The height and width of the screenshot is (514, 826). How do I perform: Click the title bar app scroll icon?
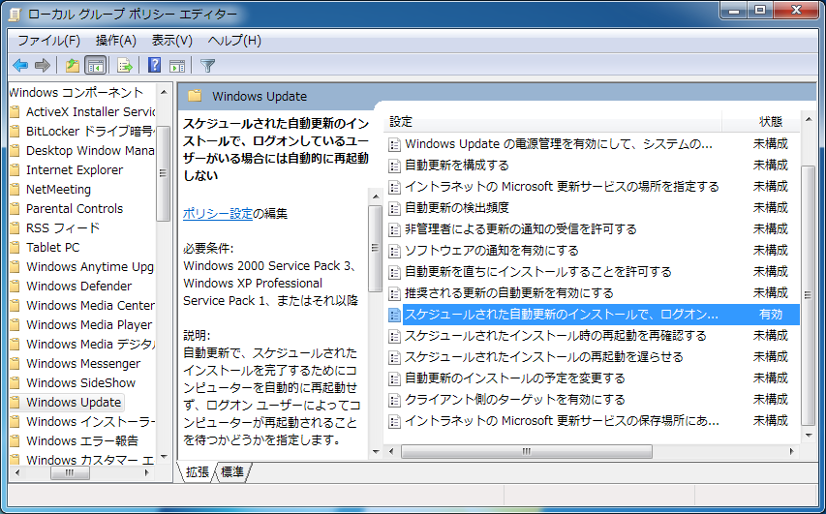coord(15,15)
